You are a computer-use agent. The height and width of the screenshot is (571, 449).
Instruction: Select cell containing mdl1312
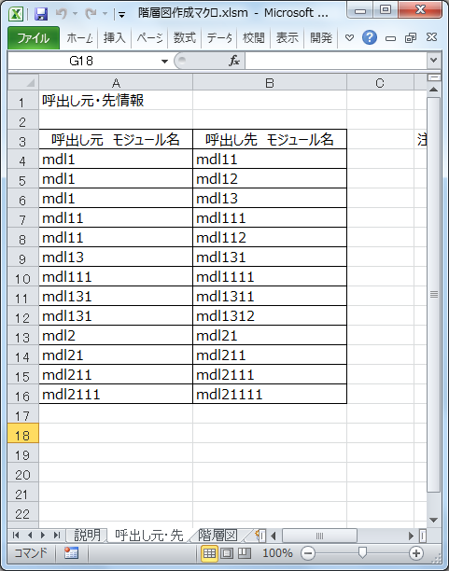tap(270, 315)
